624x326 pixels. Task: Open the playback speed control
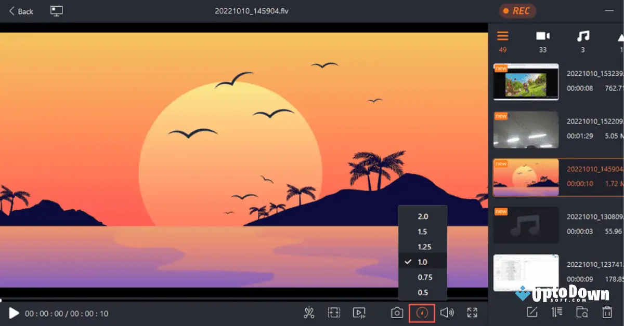422,313
